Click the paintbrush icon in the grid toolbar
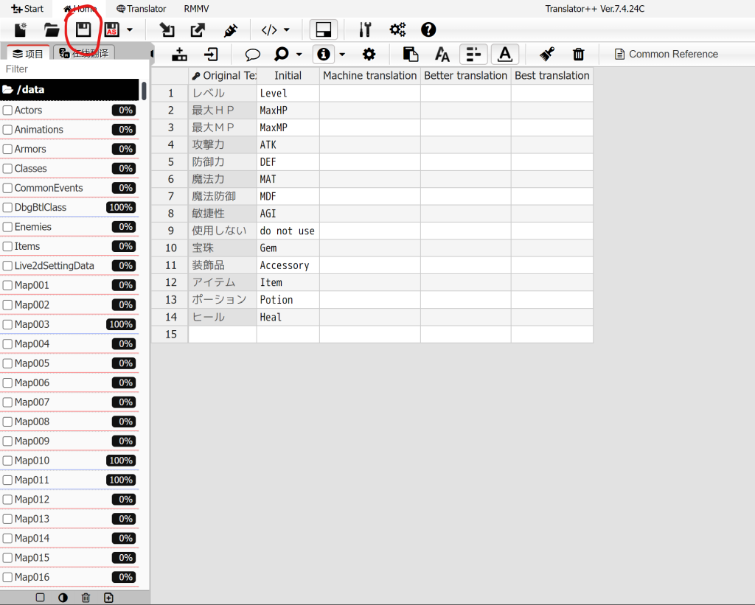 (546, 54)
